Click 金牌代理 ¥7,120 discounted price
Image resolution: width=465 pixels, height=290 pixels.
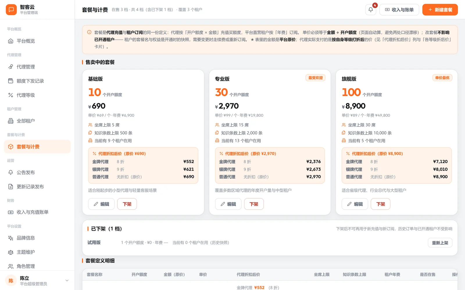coord(440,162)
